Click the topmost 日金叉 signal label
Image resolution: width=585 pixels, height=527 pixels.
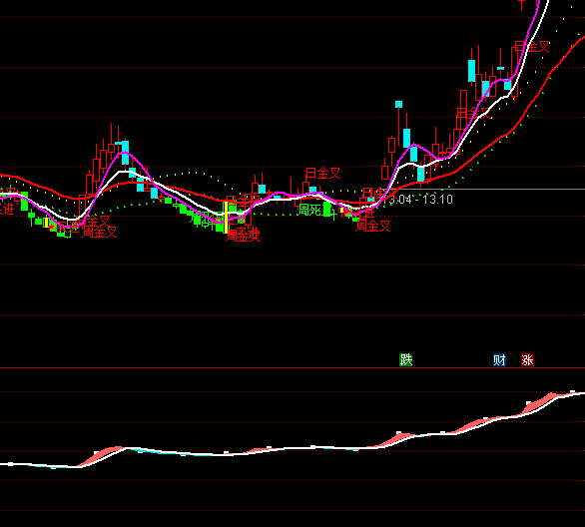[532, 47]
